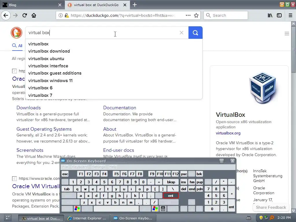
Task: Click the keyboard icon in system tray
Action: click(x=249, y=218)
